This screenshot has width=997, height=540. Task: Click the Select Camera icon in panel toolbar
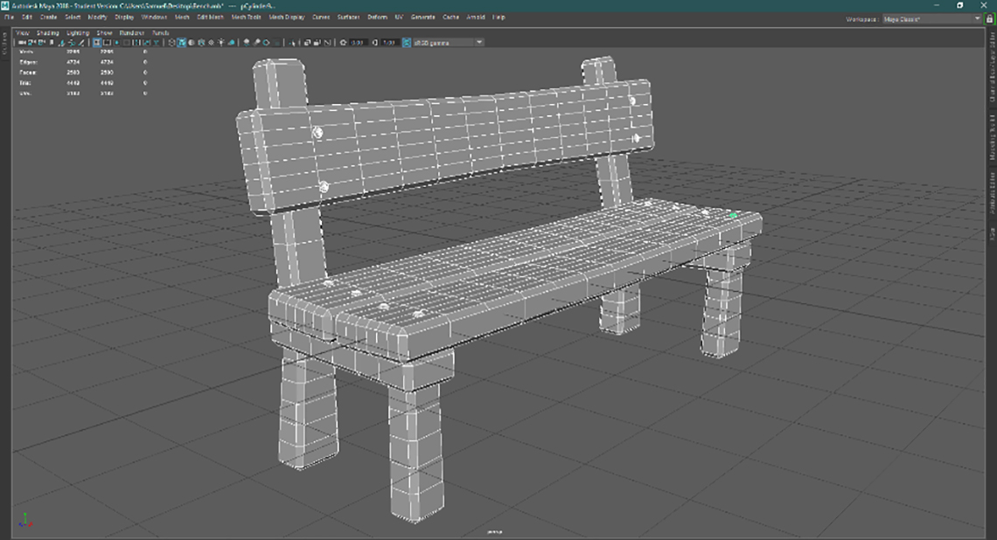[20, 42]
